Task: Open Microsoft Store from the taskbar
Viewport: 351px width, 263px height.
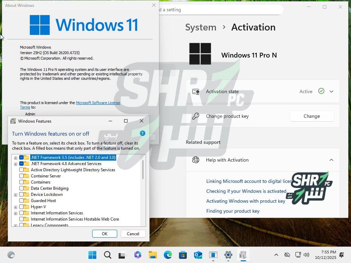Action: 183,255
